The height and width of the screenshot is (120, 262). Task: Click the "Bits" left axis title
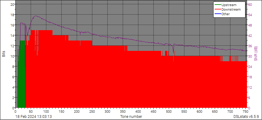pos(3,54)
